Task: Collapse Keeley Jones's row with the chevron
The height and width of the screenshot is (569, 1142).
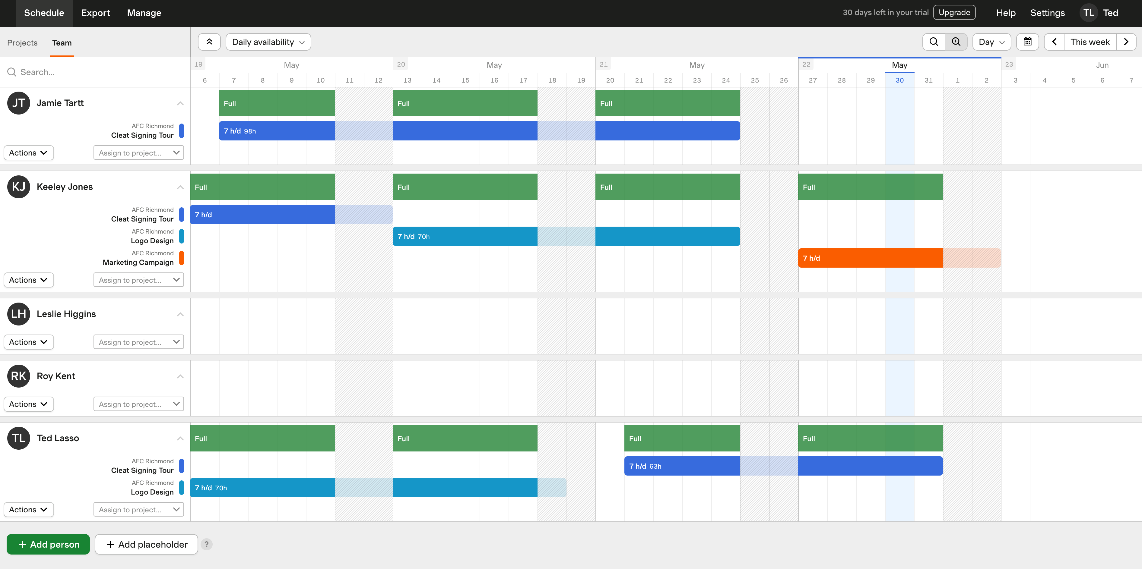Action: 180,187
